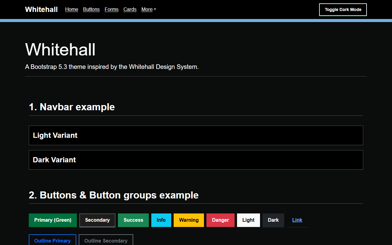Click the green Success button
The image size is (392, 245).
click(x=133, y=220)
